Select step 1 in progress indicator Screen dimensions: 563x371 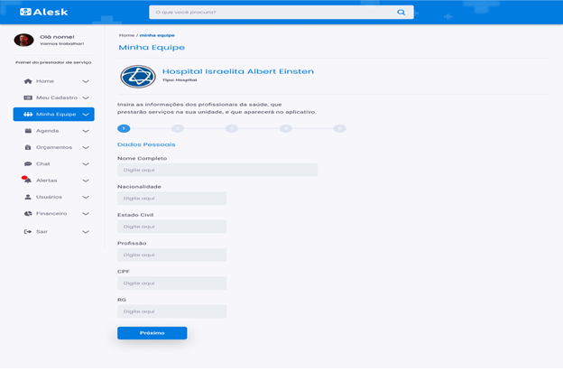click(124, 128)
